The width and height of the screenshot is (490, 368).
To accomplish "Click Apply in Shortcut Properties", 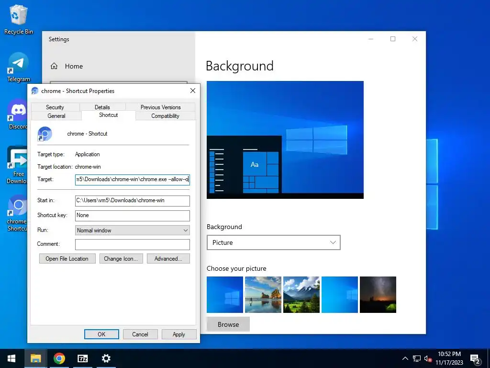I will point(179,334).
